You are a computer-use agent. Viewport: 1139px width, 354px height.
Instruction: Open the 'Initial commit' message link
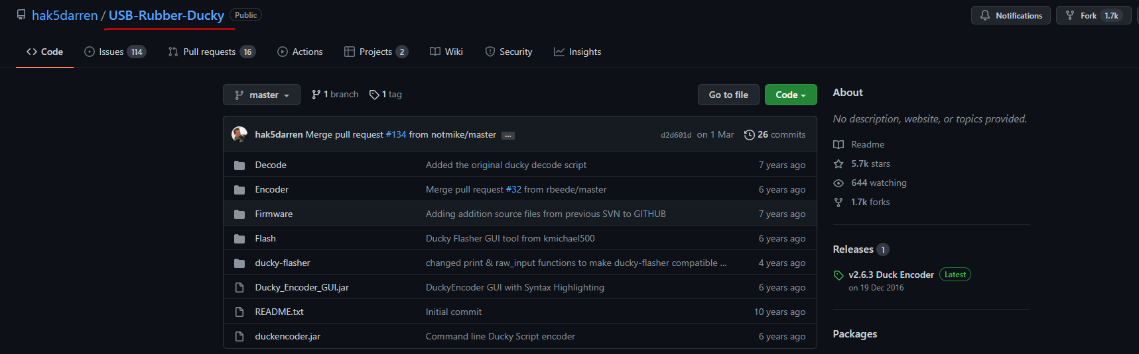pyautogui.click(x=454, y=312)
